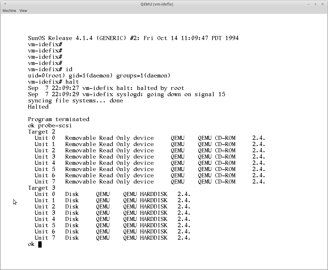Screen dimensions: 328x270
Task: Click Target 2 Unit 6 CD-ROM row
Action: coord(150,176)
